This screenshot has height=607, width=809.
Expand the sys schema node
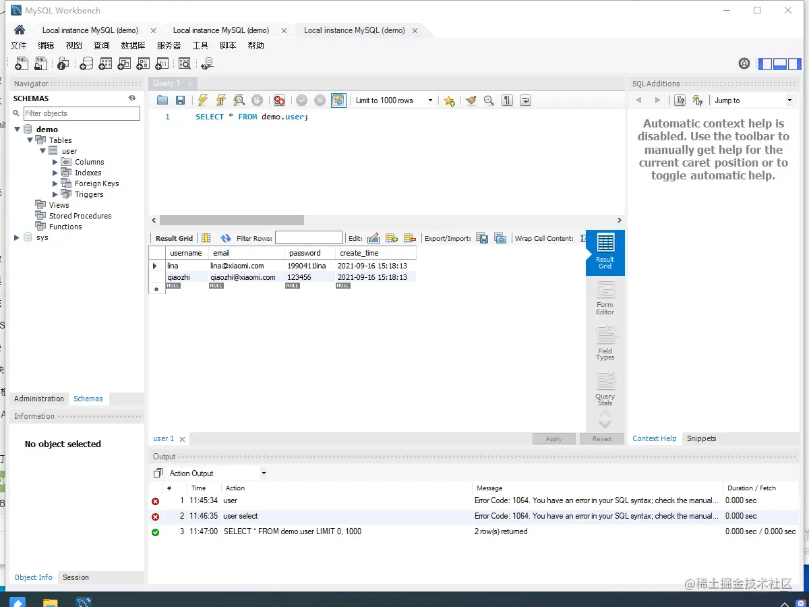coord(17,237)
